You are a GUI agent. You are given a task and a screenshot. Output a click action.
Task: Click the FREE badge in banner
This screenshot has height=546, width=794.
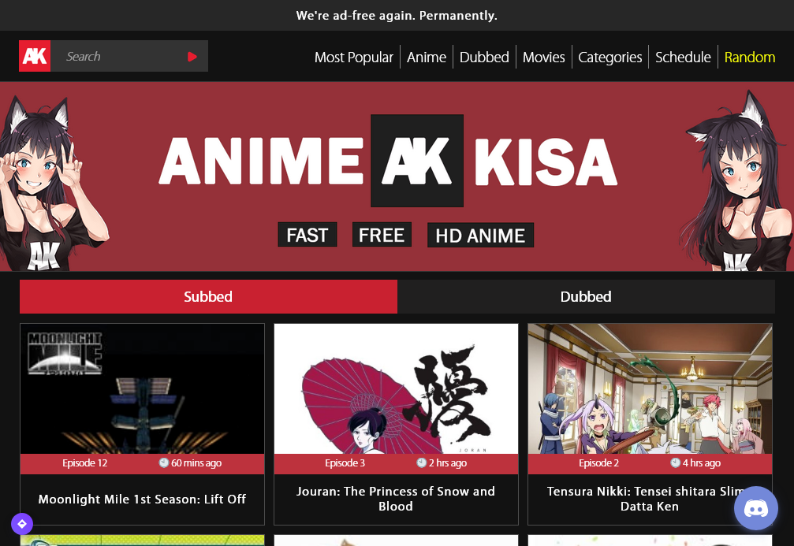(382, 235)
